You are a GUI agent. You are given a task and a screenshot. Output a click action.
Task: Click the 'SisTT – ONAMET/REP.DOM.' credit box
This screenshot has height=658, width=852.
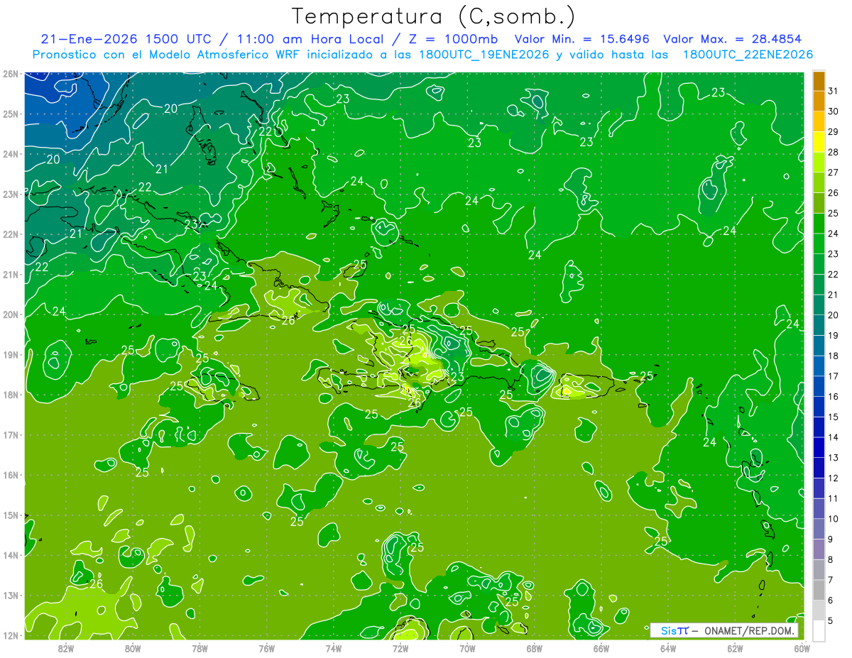click(724, 630)
